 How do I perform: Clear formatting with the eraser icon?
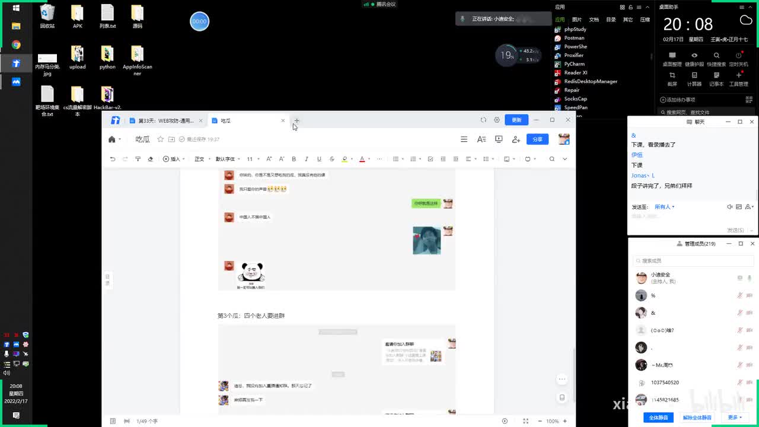click(150, 159)
